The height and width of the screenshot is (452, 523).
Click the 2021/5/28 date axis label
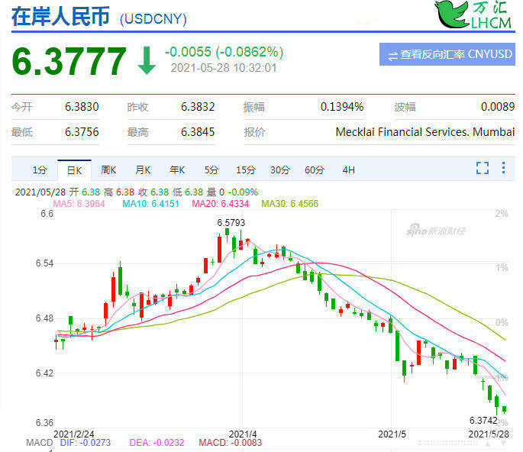pos(489,434)
